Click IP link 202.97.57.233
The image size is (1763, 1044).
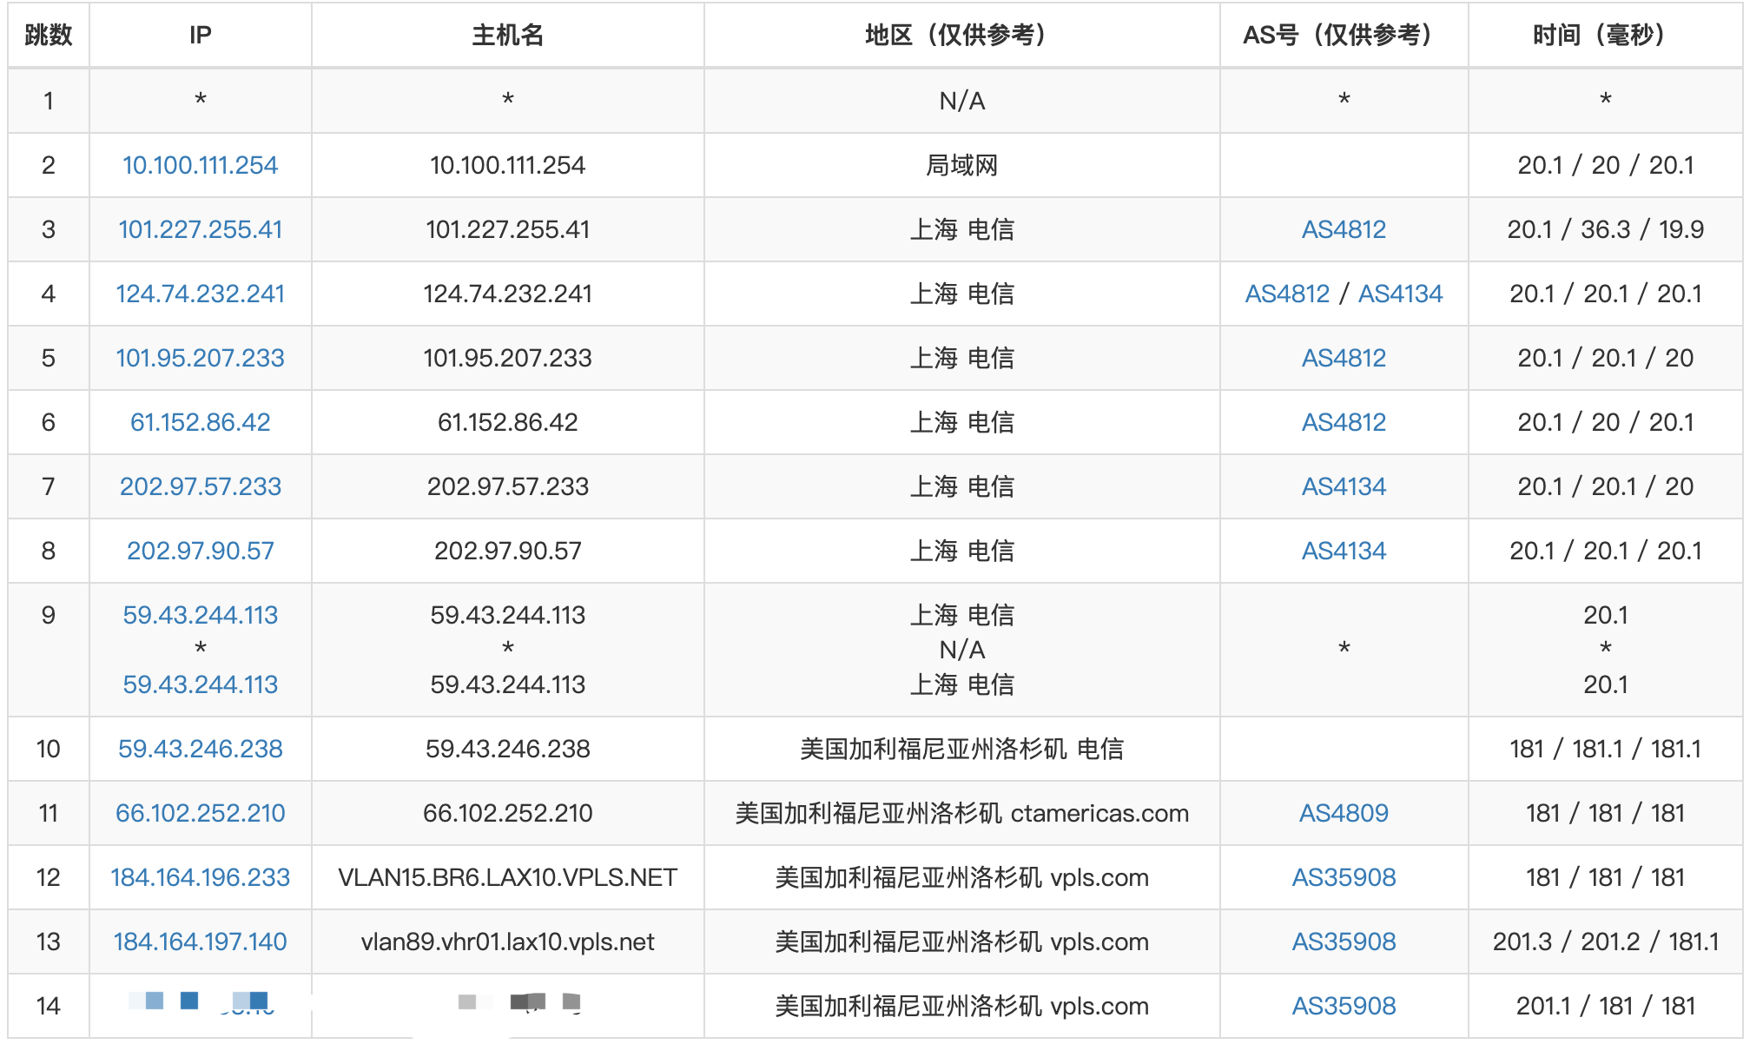200,486
